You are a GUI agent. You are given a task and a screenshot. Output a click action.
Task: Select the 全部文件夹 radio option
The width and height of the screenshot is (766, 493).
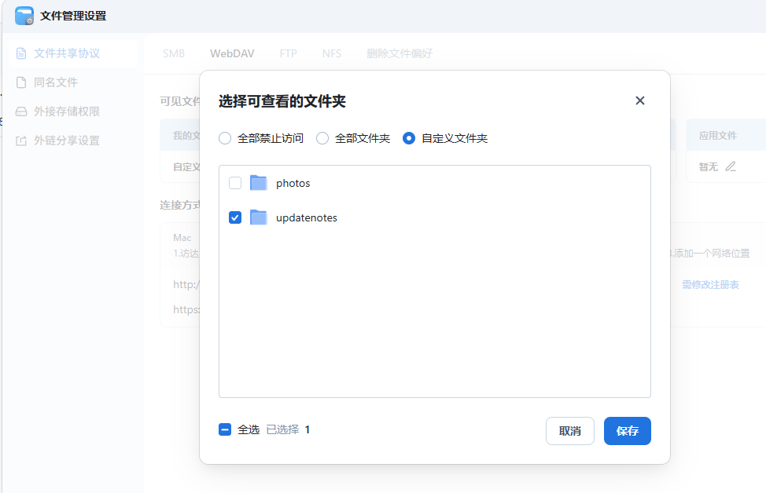click(x=322, y=138)
